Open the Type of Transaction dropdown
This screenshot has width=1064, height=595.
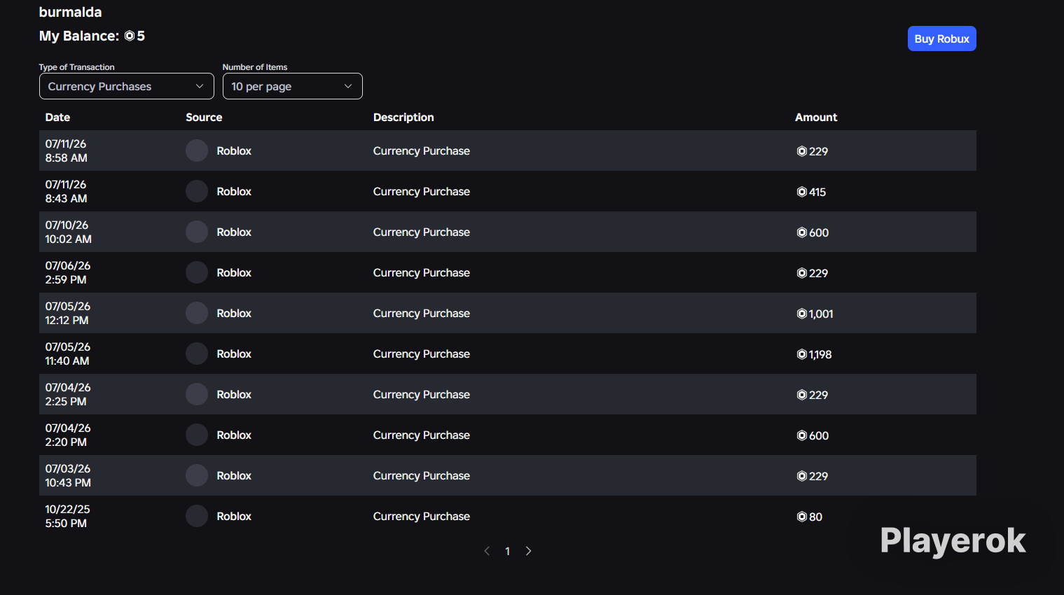(x=127, y=86)
